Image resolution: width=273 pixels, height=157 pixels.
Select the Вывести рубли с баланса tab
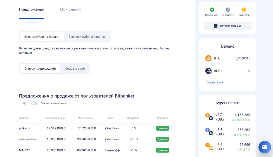tap(87, 36)
